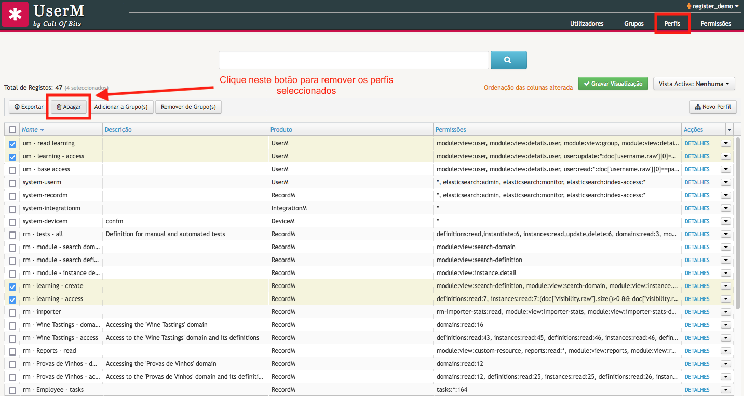
Task: Open DETALHES for 'um - read learning'
Action: coord(697,143)
